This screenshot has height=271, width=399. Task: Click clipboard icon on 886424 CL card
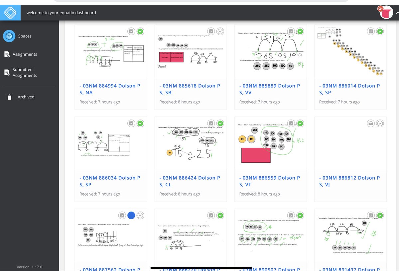(x=211, y=124)
